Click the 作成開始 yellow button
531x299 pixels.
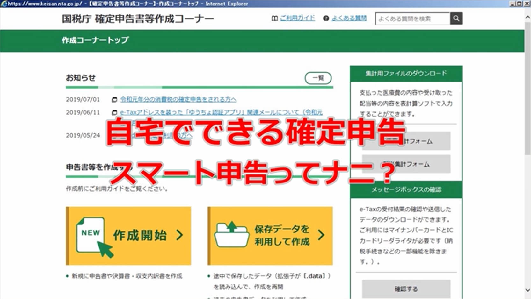point(128,236)
